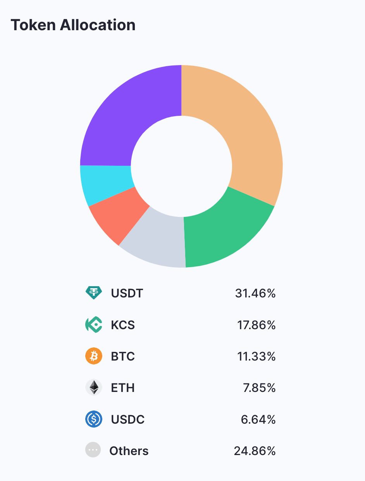The image size is (365, 481).
Task: Click the KCS token icon
Action: (93, 325)
